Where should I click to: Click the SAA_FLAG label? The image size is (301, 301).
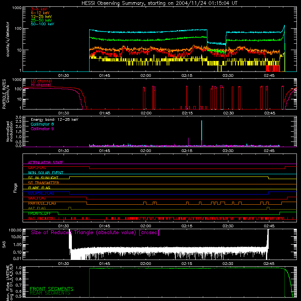(37, 198)
